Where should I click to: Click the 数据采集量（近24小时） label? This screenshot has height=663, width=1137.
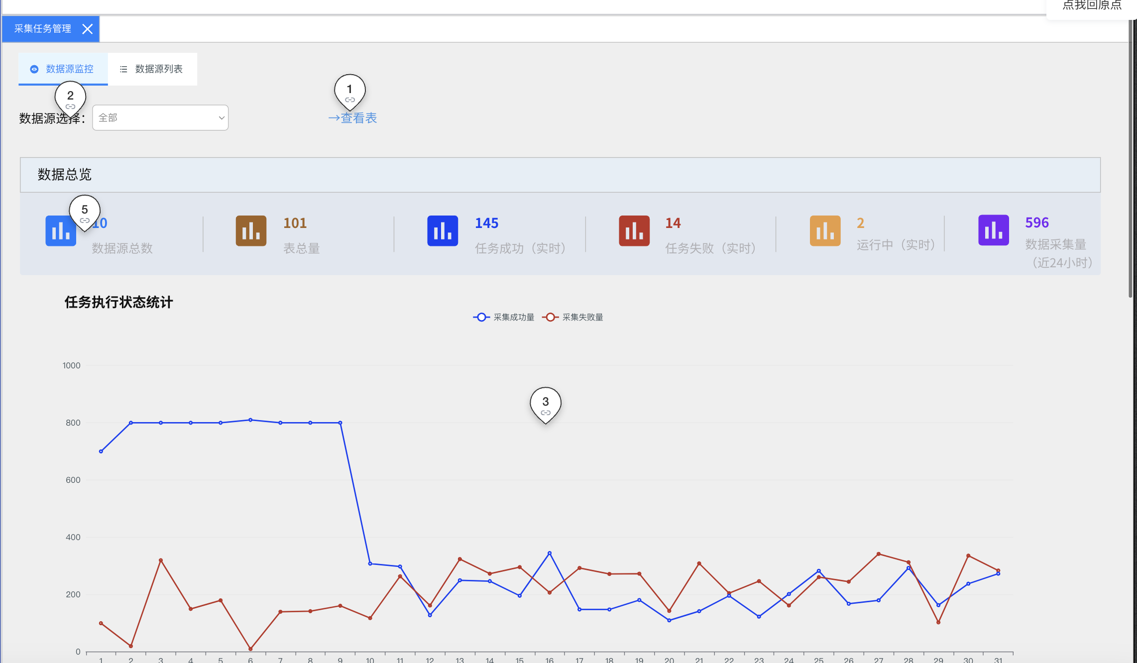tap(1059, 253)
